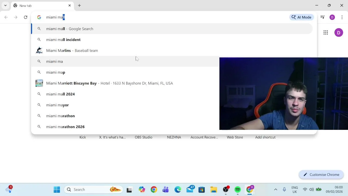Viewport: 348px width, 196px height.
Task: Click the Google G icon in address bar
Action: tap(39, 17)
